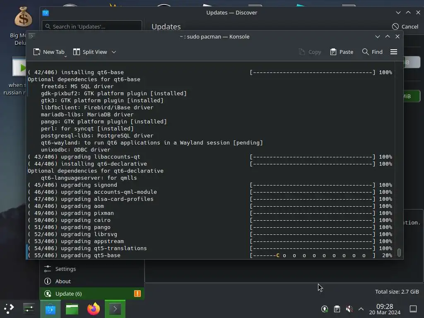Image resolution: width=424 pixels, height=318 pixels.
Task: Click the Discover app icon in its title bar
Action: point(46,13)
